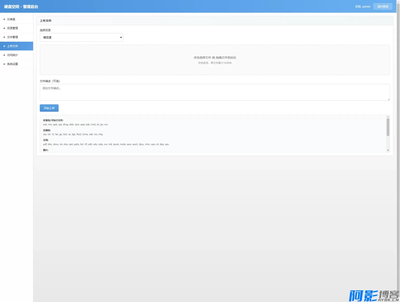Screen dimensions: 400x302
Task: Click the 退出登录 logout button
Action: click(x=383, y=7)
